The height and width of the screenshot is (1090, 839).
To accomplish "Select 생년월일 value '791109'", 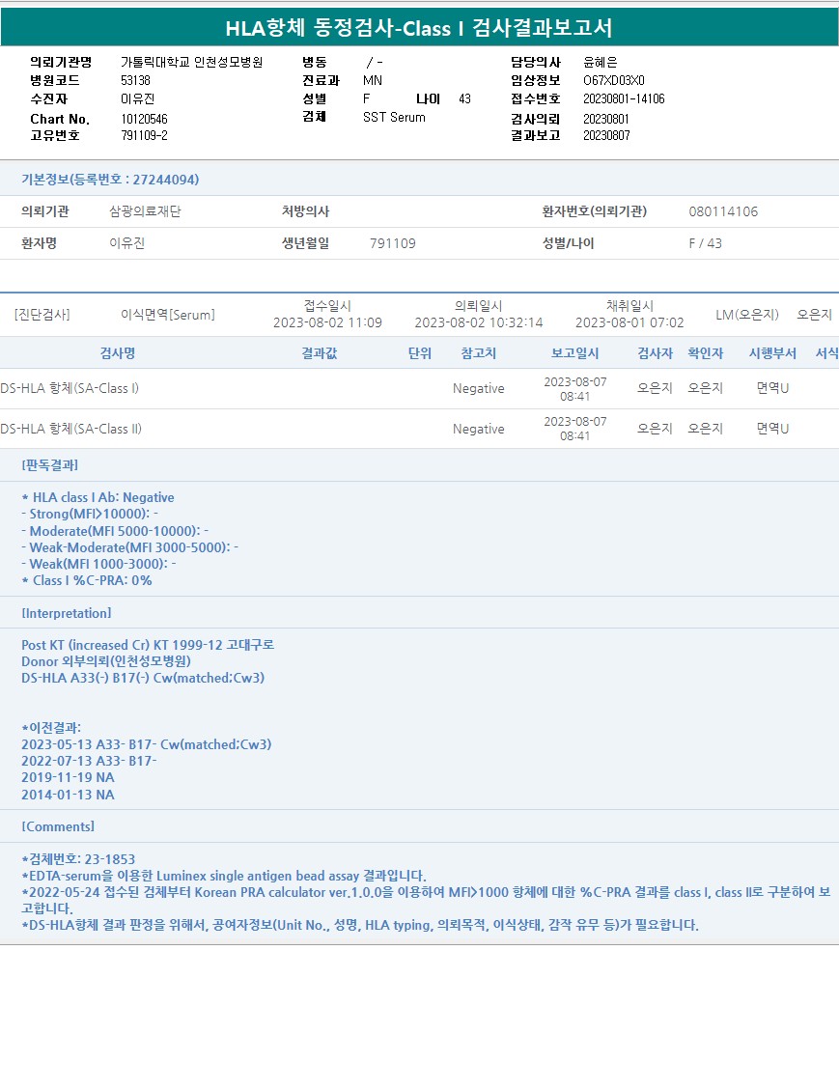I will point(392,243).
